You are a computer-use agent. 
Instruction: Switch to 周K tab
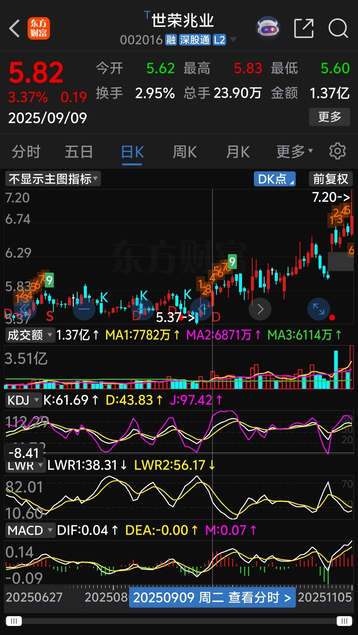click(185, 152)
